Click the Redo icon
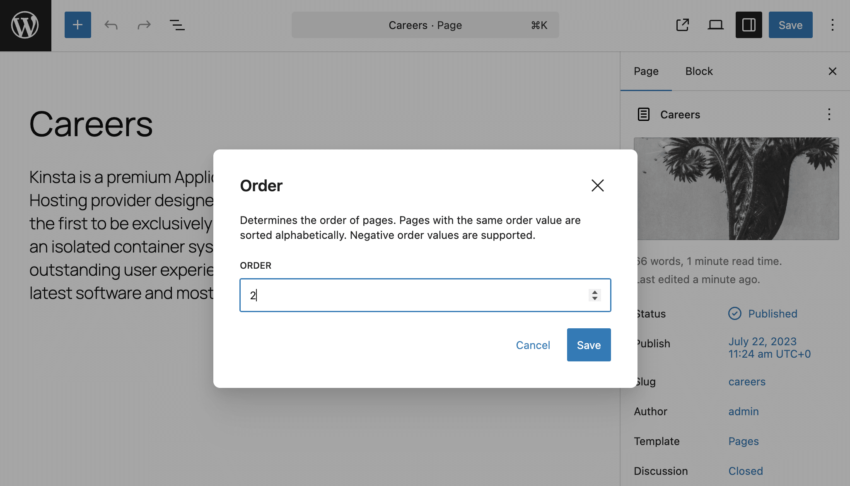This screenshot has width=850, height=486. 144,25
